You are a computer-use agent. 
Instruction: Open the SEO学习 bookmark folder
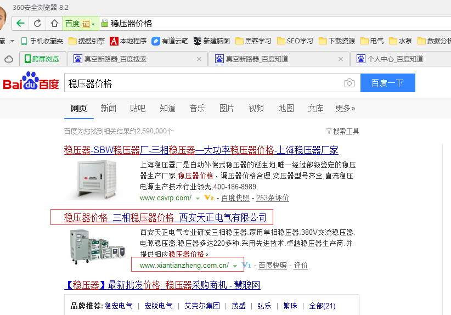coord(295,41)
